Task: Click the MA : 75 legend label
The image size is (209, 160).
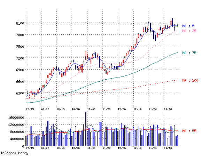Action: (x=189, y=53)
